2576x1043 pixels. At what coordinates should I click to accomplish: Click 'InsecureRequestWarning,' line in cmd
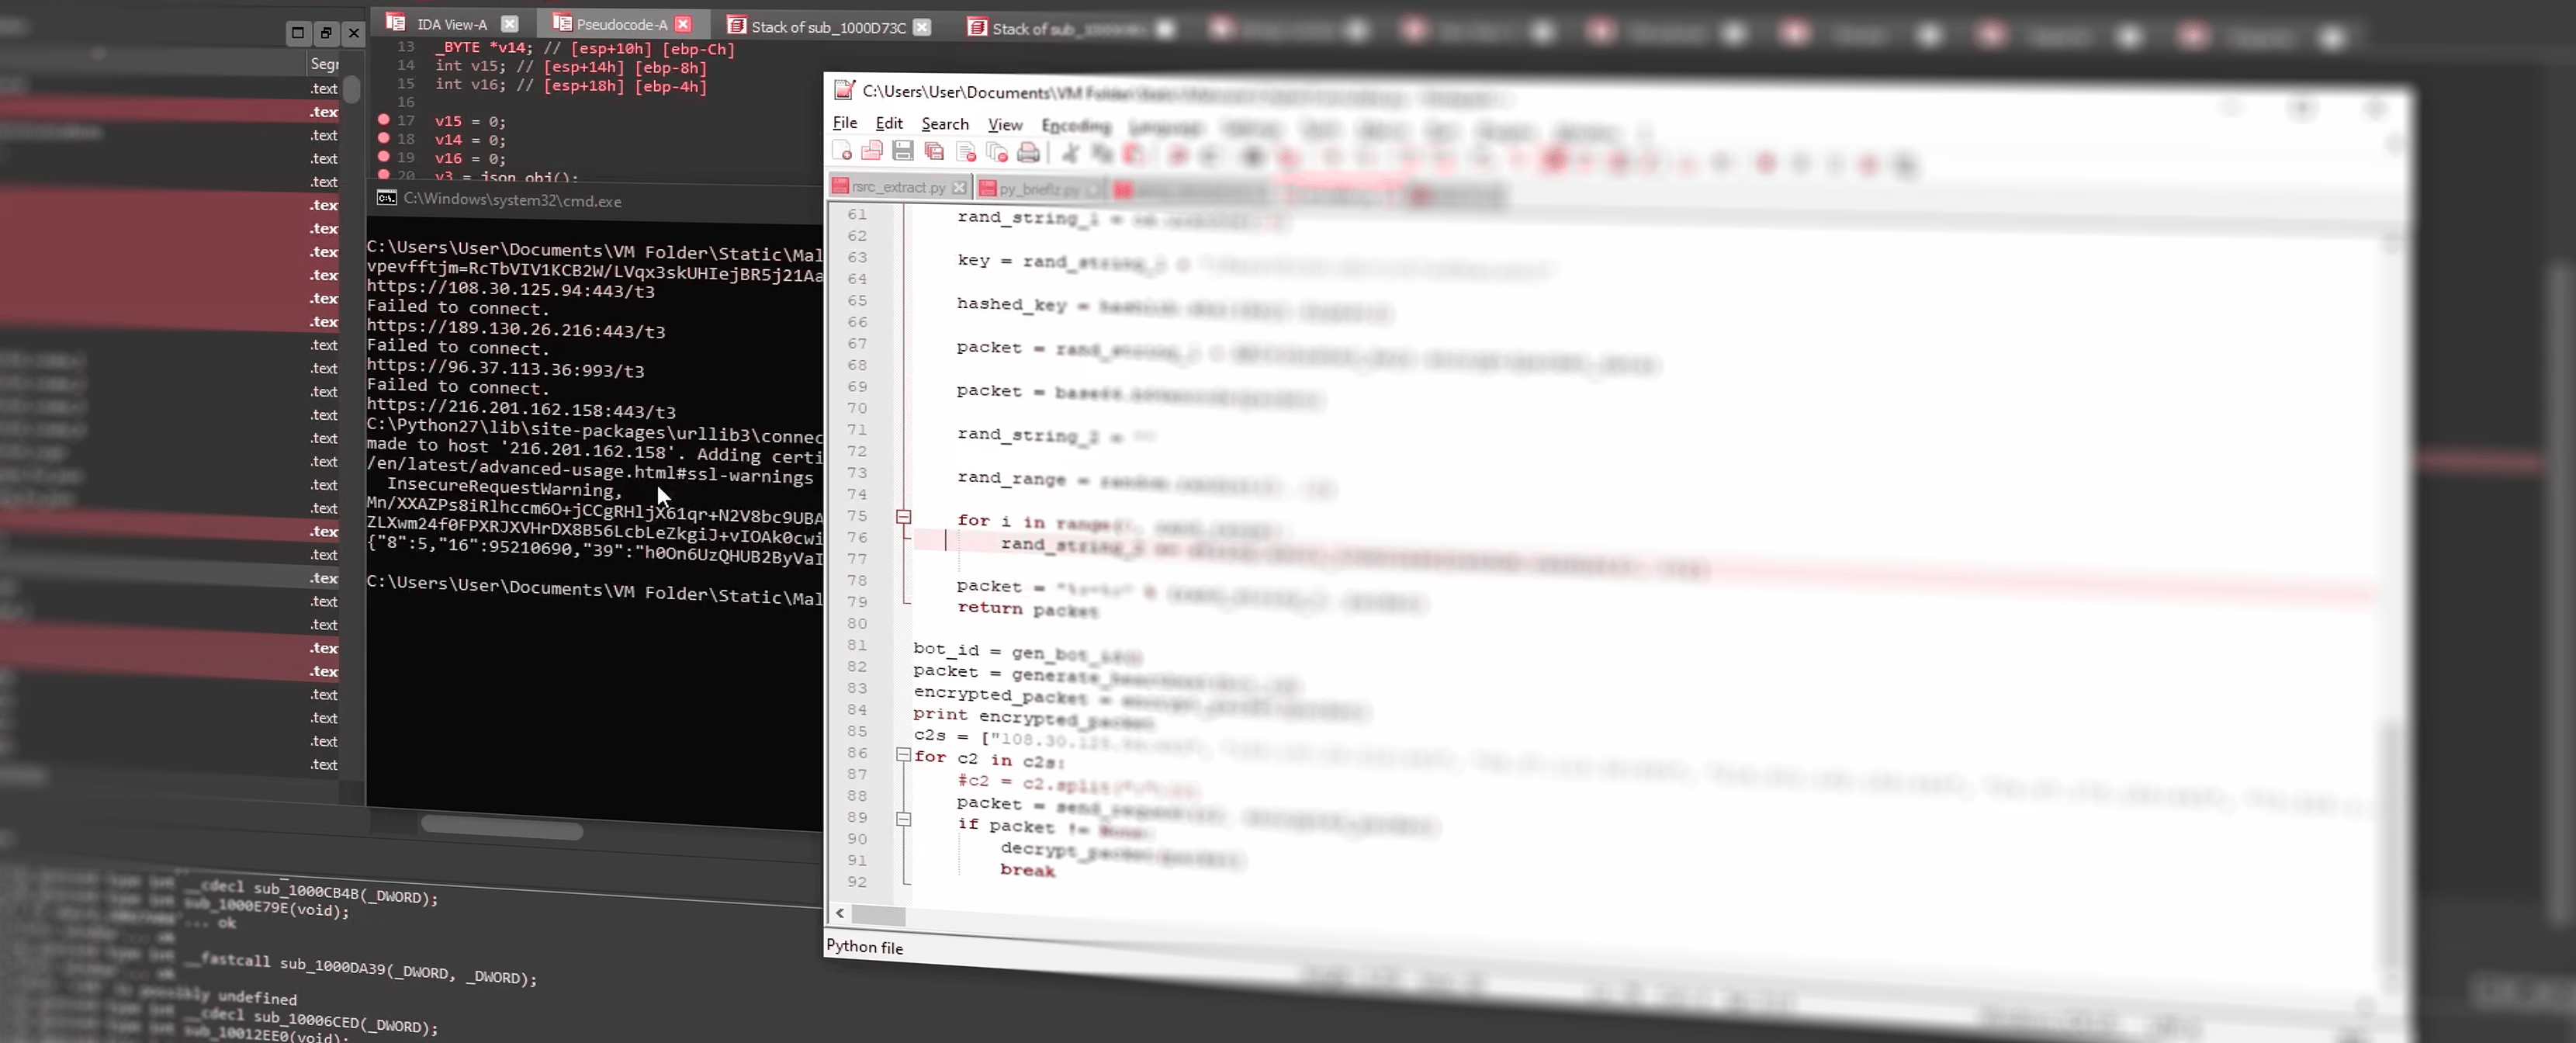[505, 488]
